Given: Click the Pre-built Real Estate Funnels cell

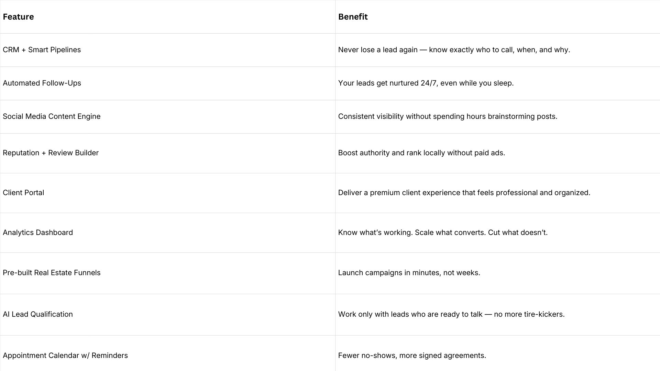Looking at the screenshot, I should [x=52, y=273].
